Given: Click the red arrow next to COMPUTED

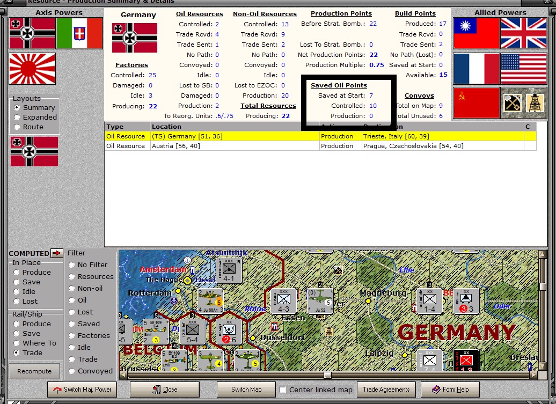Looking at the screenshot, I should [x=57, y=253].
